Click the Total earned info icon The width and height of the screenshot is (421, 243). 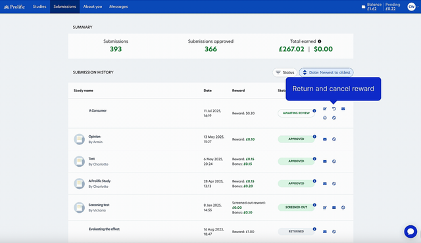click(320, 41)
